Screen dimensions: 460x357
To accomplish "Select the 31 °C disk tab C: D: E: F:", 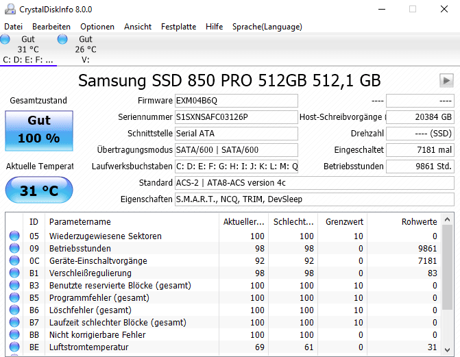I will click(28, 49).
